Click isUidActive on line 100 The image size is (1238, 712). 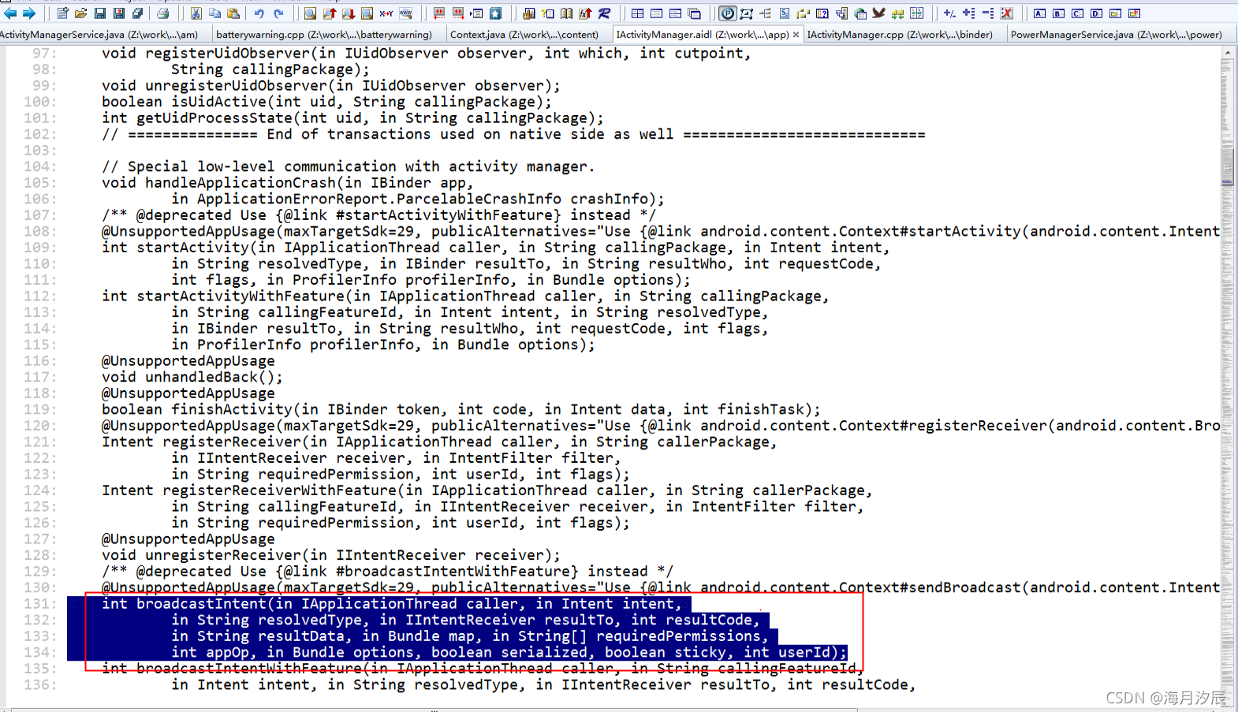click(219, 102)
